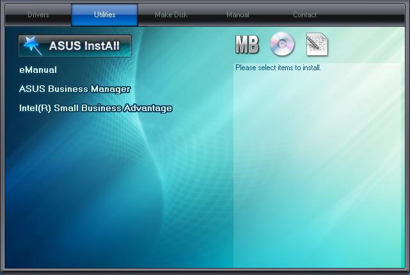
Task: Click the ASUS InstAll button
Action: 75,46
